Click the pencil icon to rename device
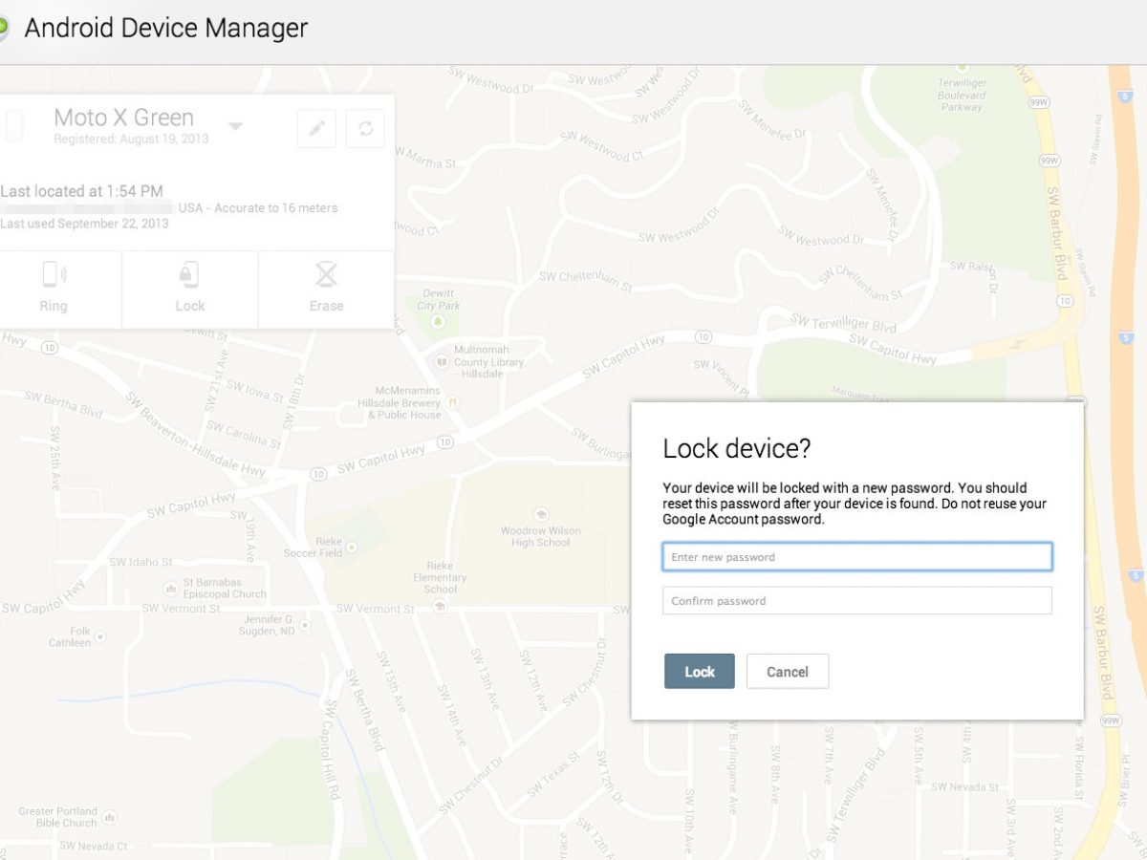1147x860 pixels. (x=316, y=129)
